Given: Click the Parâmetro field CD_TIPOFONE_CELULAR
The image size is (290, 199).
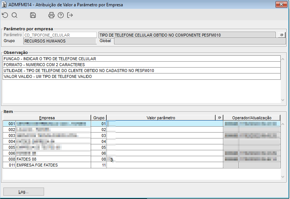Looking at the screenshot, I should point(60,35).
